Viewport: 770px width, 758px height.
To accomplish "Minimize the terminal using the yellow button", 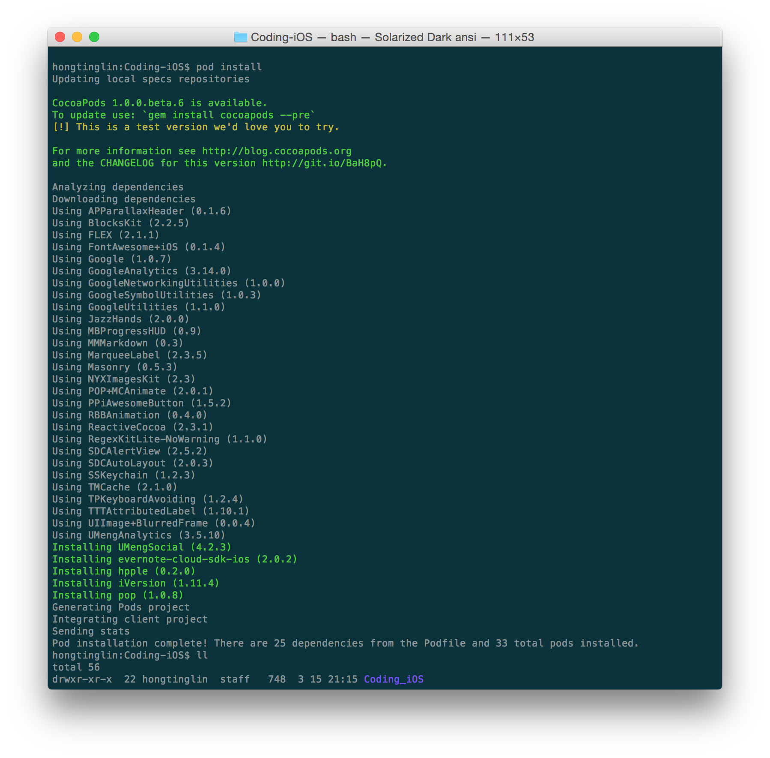I will coord(77,37).
